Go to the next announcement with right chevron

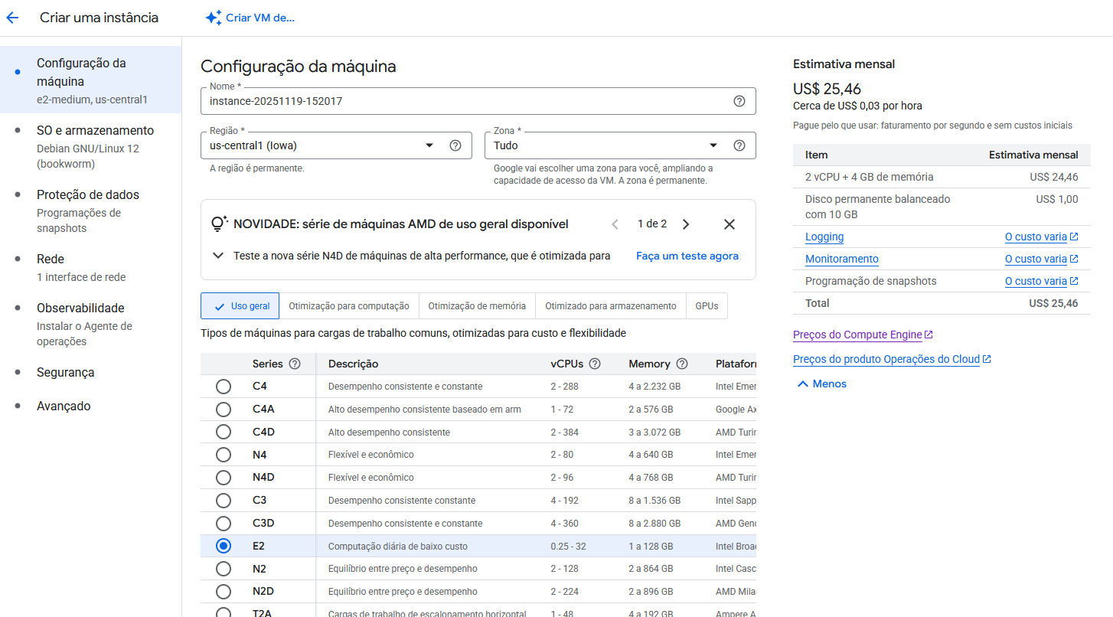[686, 224]
